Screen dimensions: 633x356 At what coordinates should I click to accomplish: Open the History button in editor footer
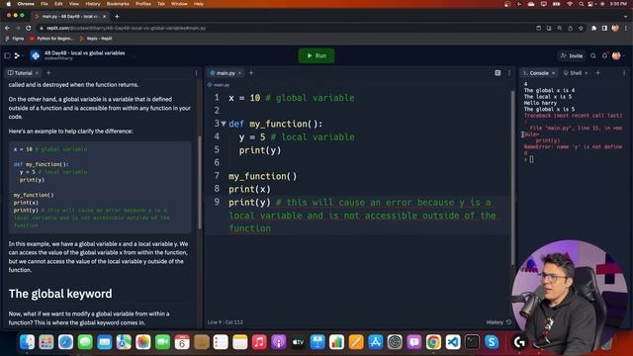[x=498, y=322]
